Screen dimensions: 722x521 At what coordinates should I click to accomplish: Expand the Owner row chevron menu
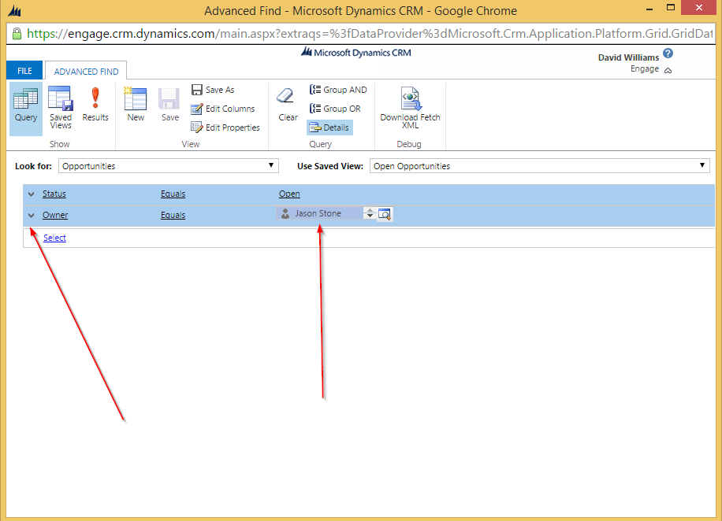pyautogui.click(x=31, y=215)
